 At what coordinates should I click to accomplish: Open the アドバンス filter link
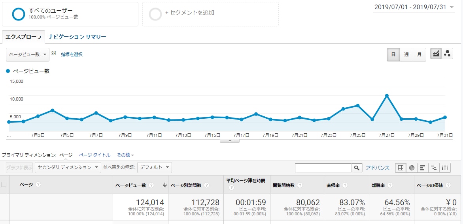tap(378, 168)
